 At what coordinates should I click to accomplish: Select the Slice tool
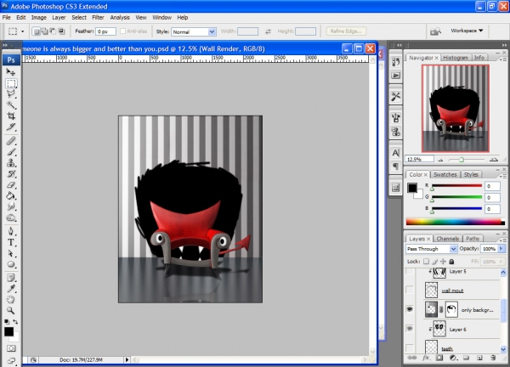point(11,127)
